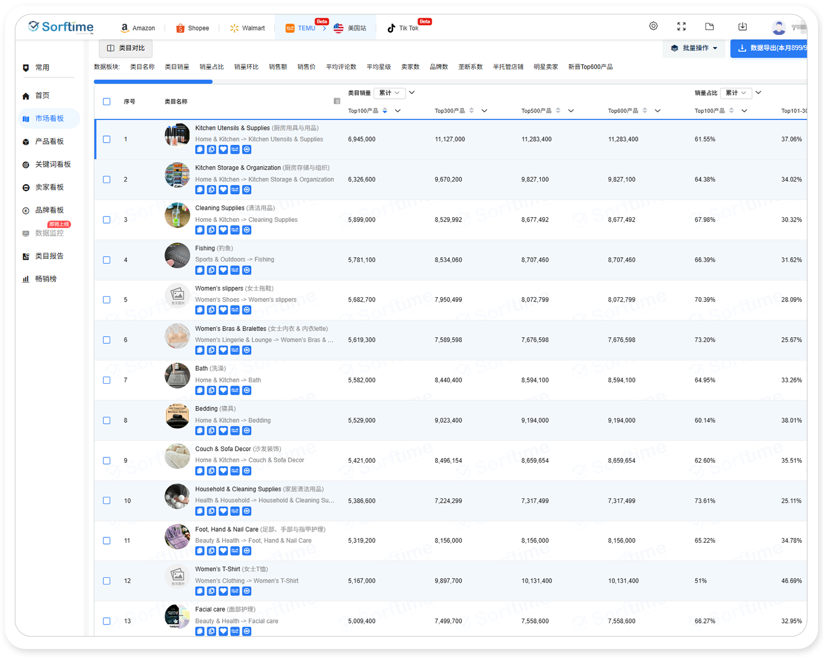Screen dimensions: 823x658
Task: Sort by Top100产品 sales column
Action: tap(385, 111)
